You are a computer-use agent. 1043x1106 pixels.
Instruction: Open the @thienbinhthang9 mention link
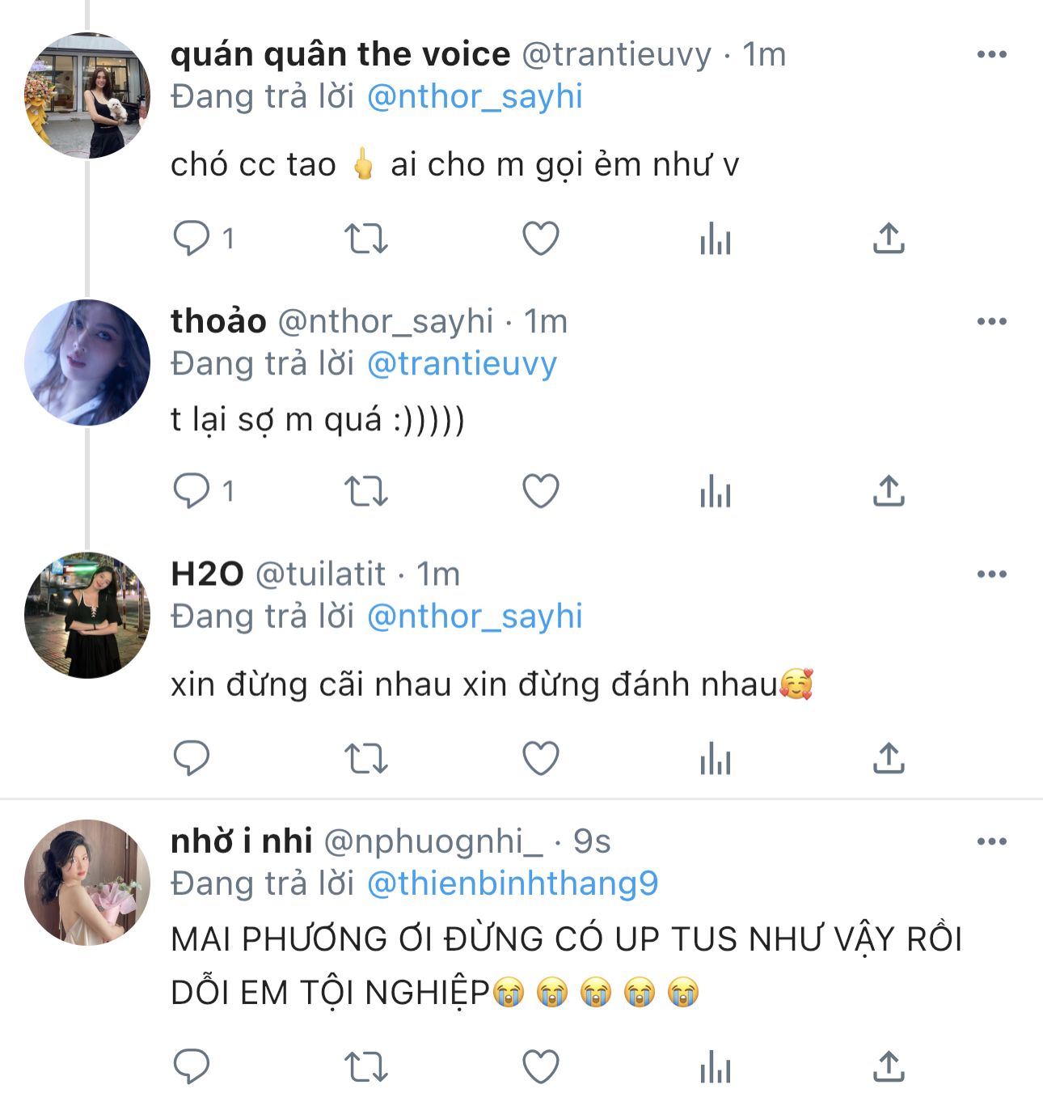coord(513,884)
